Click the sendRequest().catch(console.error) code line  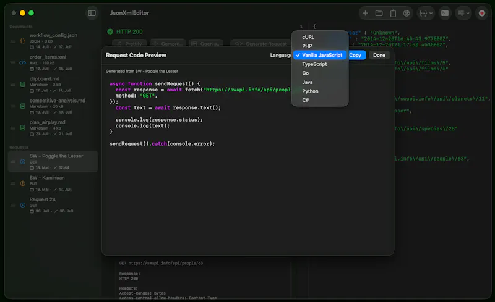coord(162,144)
